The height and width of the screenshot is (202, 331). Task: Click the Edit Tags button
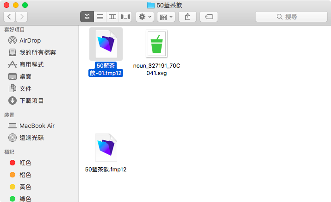209,17
